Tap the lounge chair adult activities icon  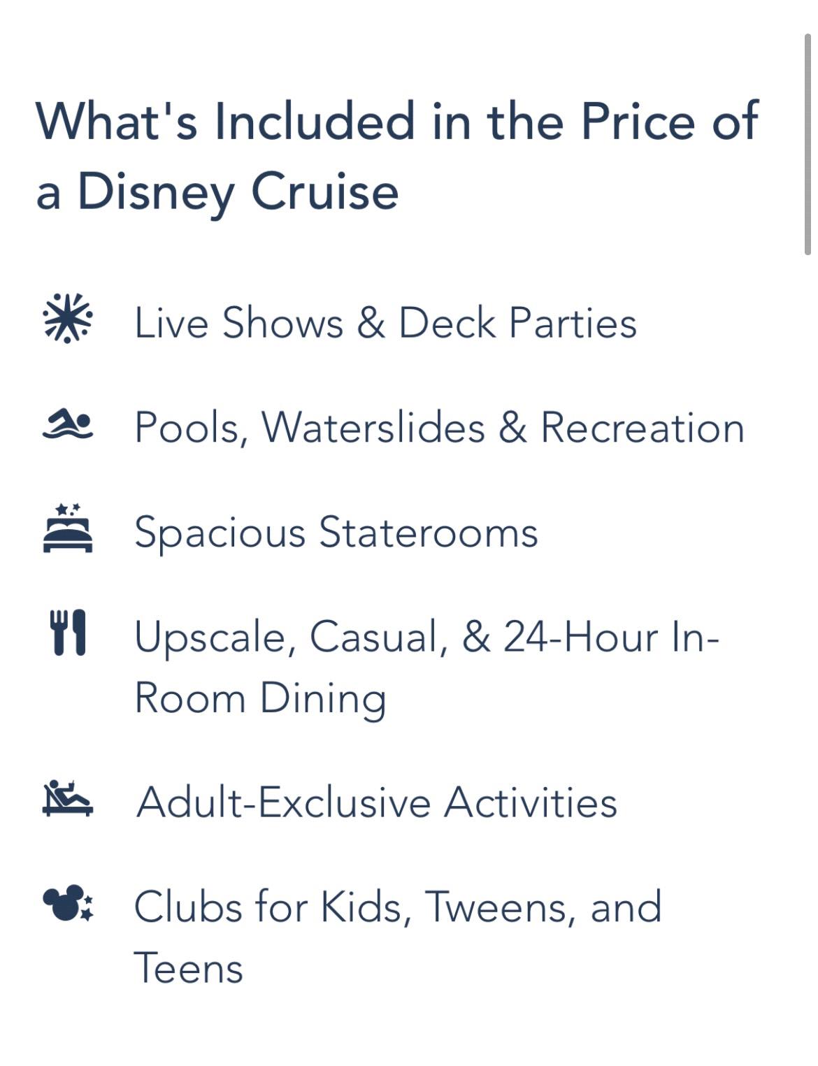point(67,798)
